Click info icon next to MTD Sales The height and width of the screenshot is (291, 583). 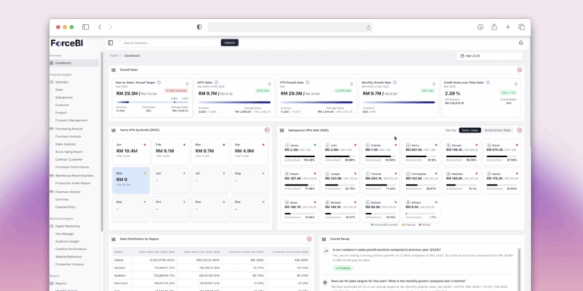coord(216,83)
